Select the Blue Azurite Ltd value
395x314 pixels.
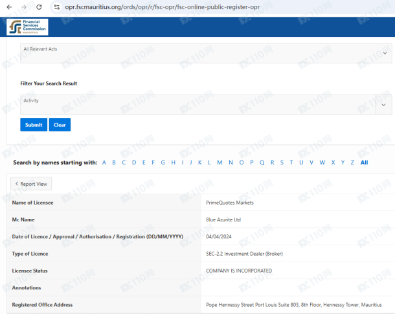pyautogui.click(x=223, y=219)
